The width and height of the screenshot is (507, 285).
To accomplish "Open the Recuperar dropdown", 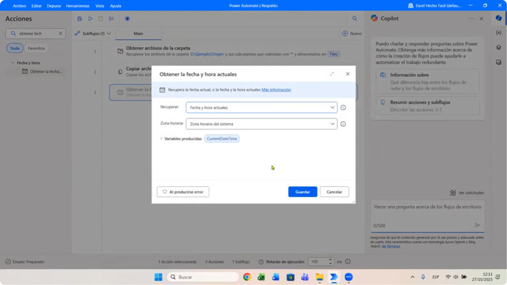I will point(261,108).
